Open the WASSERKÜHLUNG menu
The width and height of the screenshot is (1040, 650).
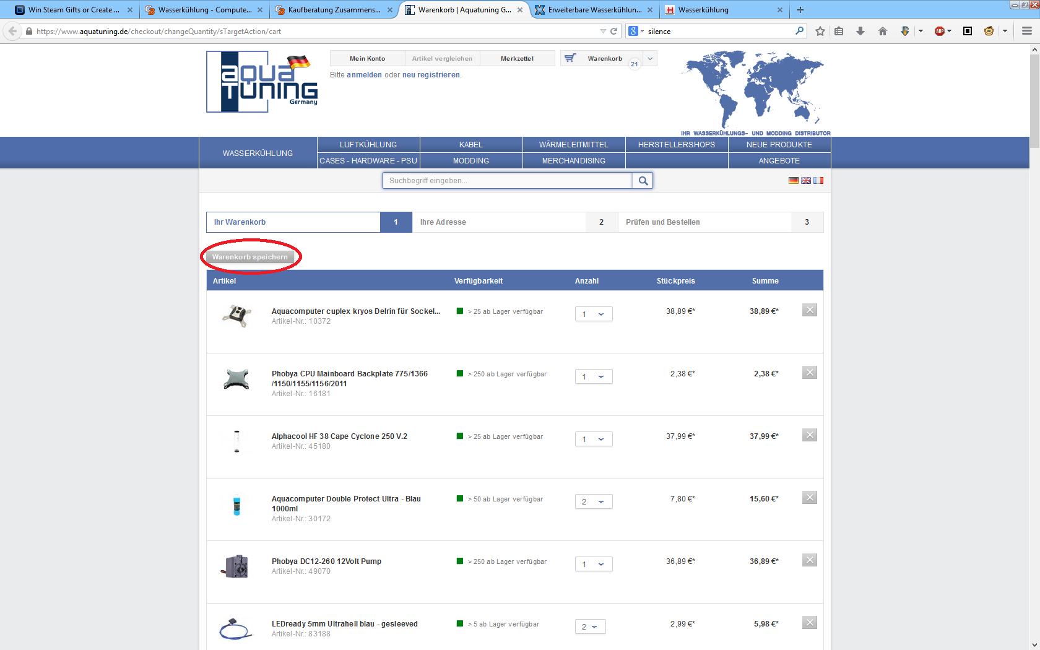[258, 153]
